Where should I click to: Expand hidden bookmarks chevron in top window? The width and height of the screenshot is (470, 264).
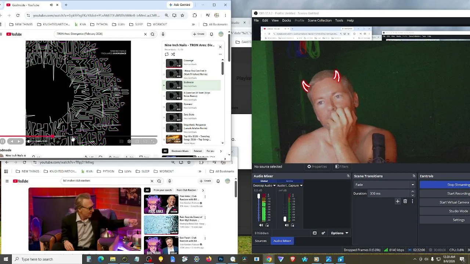193,25
